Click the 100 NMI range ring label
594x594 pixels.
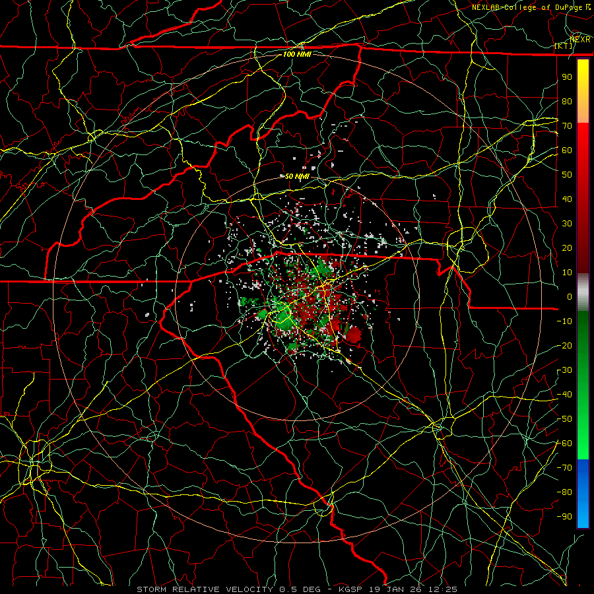tap(297, 54)
